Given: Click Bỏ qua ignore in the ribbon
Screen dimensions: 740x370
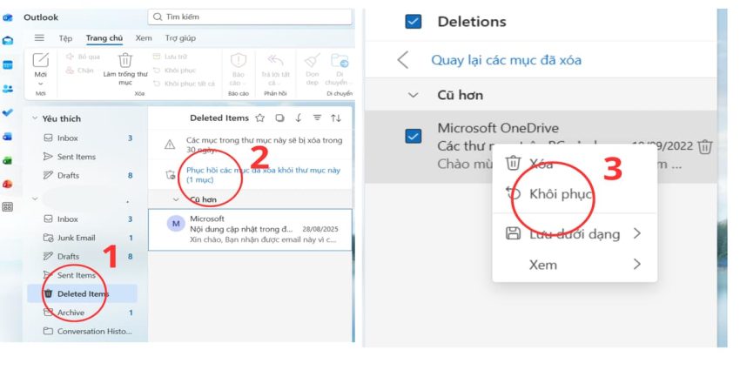Looking at the screenshot, I should (x=83, y=57).
